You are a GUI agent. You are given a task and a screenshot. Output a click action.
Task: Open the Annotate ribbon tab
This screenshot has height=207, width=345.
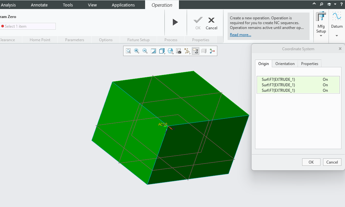tap(39, 5)
